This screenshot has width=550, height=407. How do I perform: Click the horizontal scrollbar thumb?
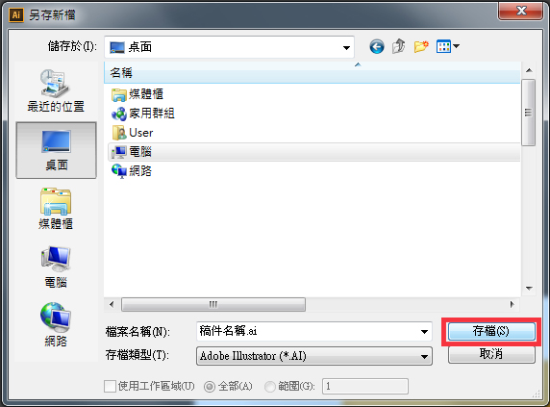tap(213, 304)
